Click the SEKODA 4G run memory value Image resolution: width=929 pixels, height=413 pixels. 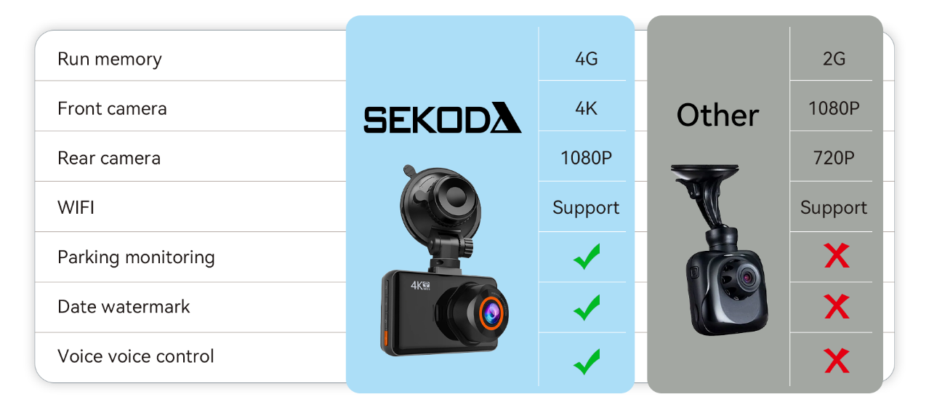[x=586, y=58]
